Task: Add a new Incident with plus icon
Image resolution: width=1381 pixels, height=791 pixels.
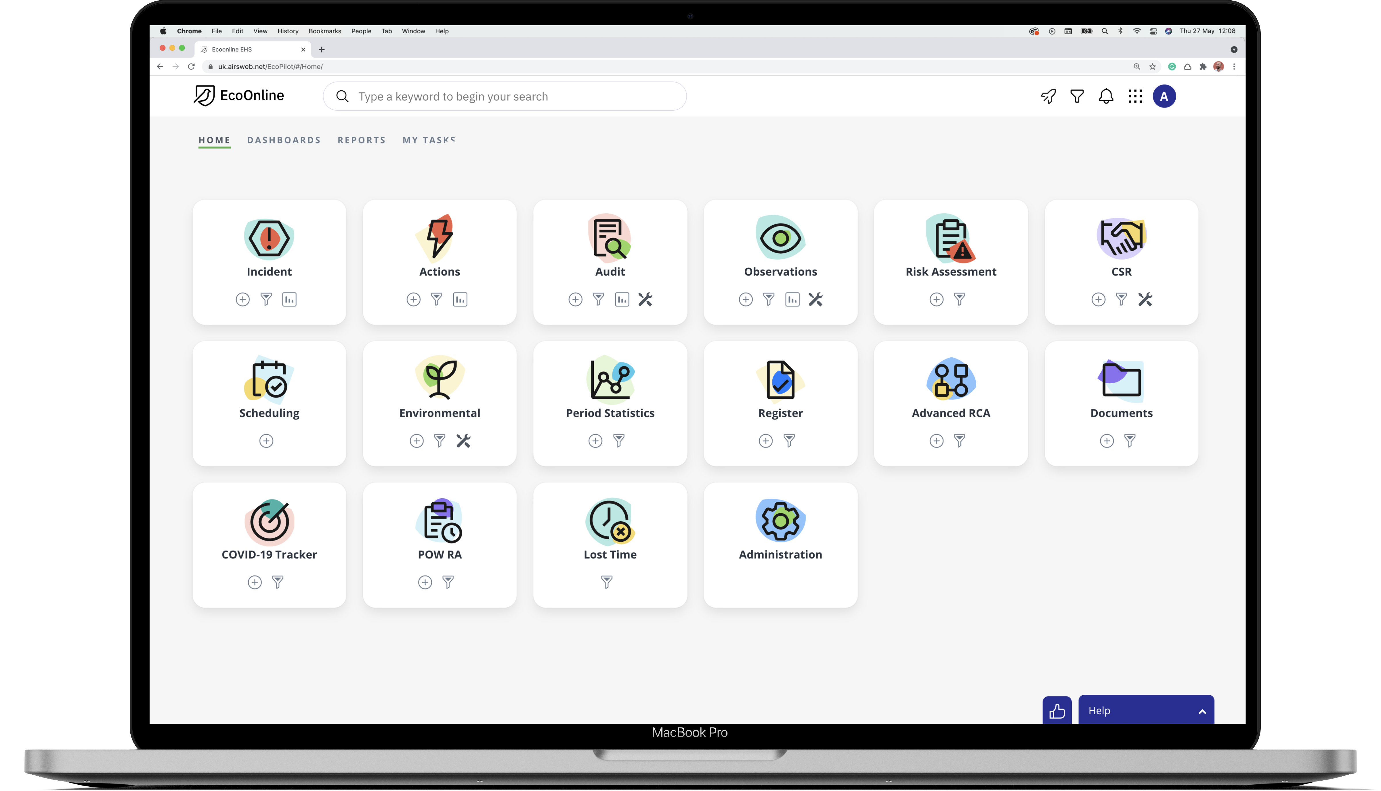Action: point(242,299)
